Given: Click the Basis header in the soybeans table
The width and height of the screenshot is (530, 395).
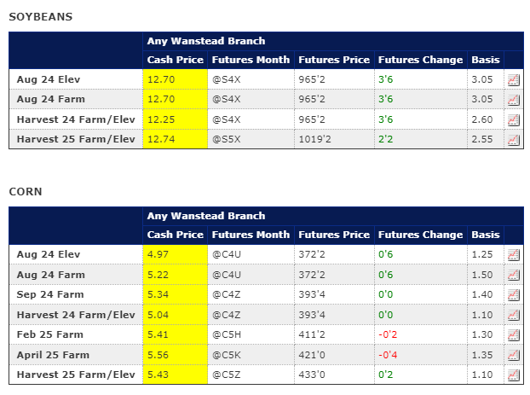Looking at the screenshot, I should [485, 60].
